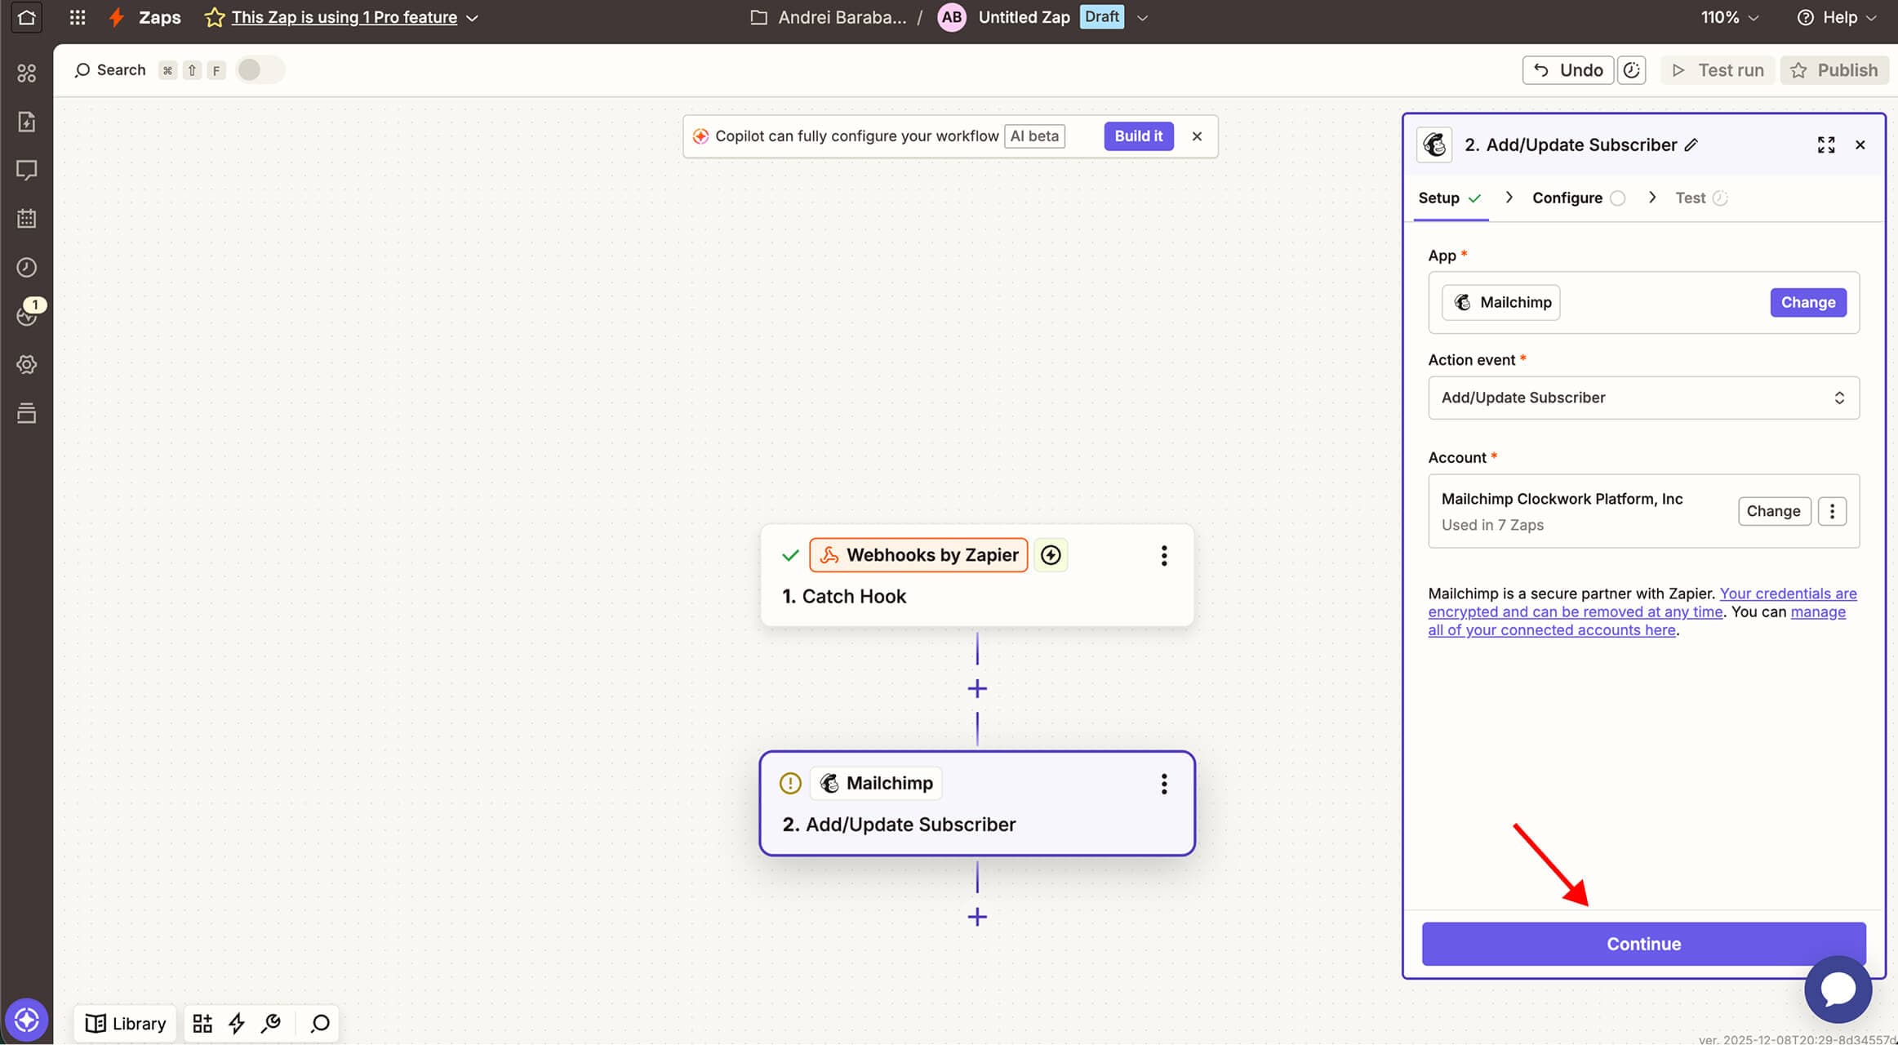The width and height of the screenshot is (1898, 1045).
Task: Open the calendar icon in left sidebar
Action: [x=26, y=219]
